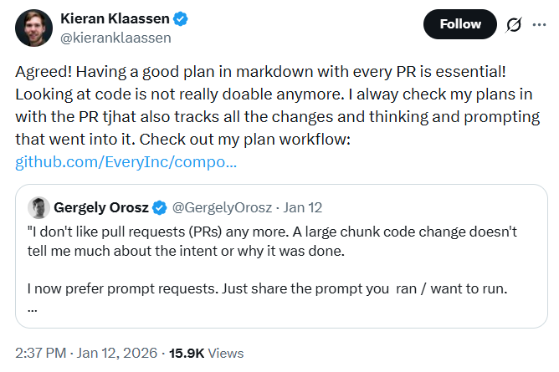This screenshot has height=372, width=559.
Task: Follow Kieran Klaassen
Action: (x=460, y=24)
